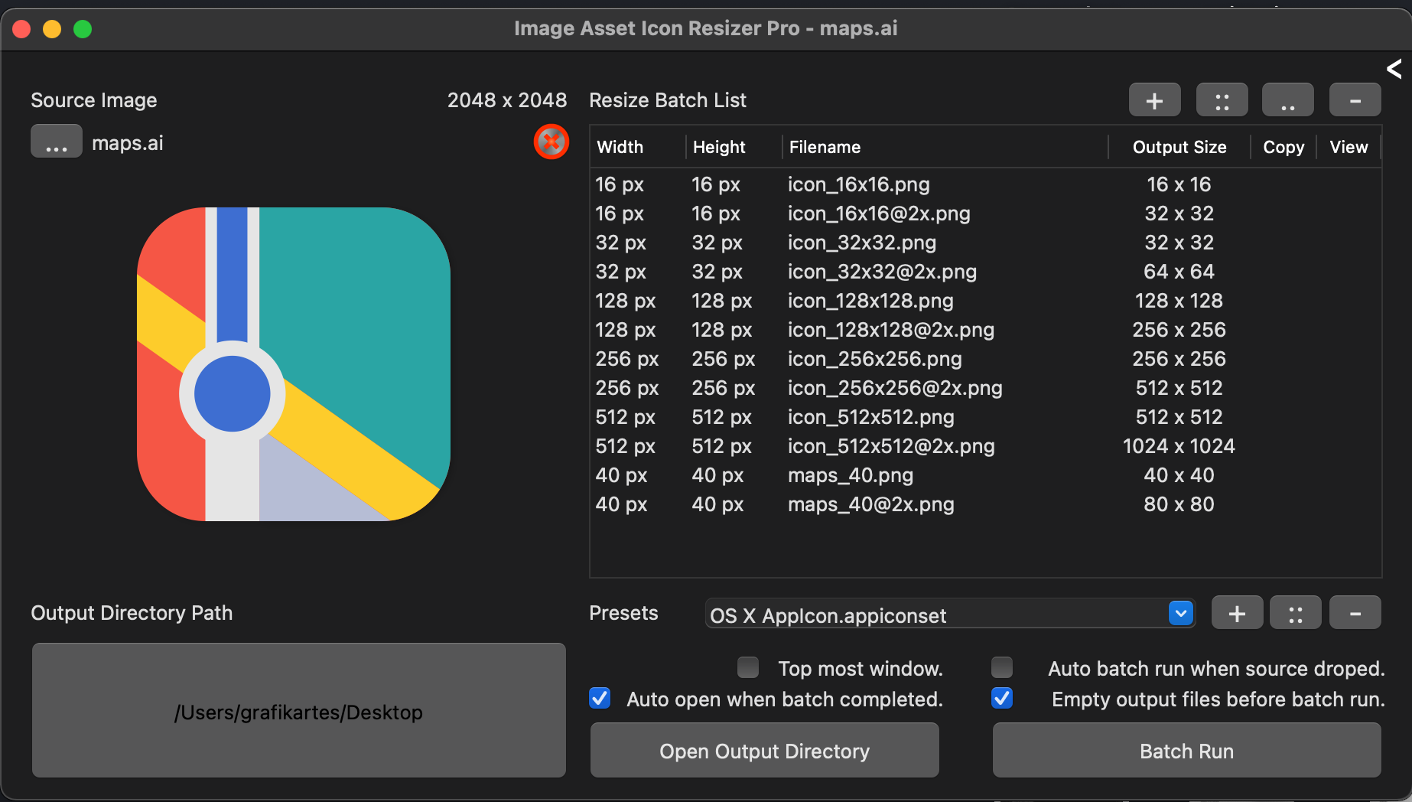The image size is (1412, 802).
Task: Click the /Users/grafikartes/Desktop output path box
Action: [x=298, y=711]
